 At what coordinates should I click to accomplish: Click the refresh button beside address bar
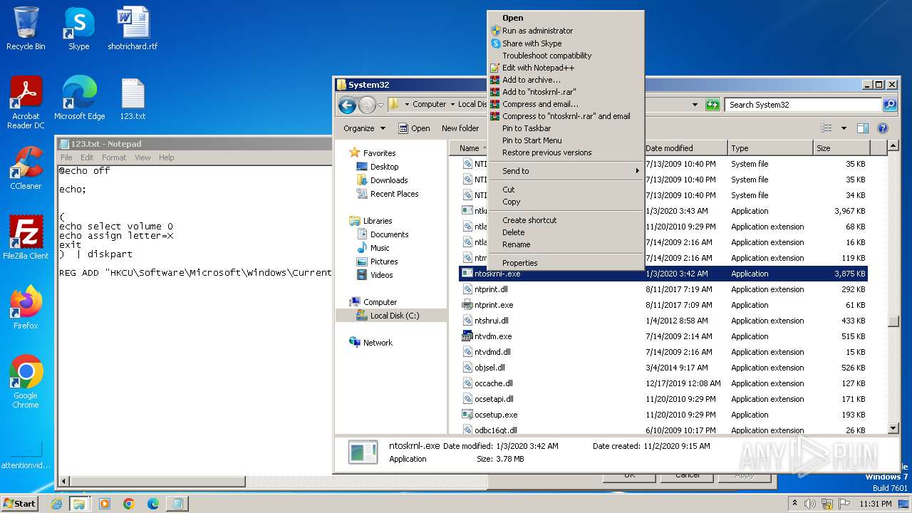pyautogui.click(x=712, y=105)
